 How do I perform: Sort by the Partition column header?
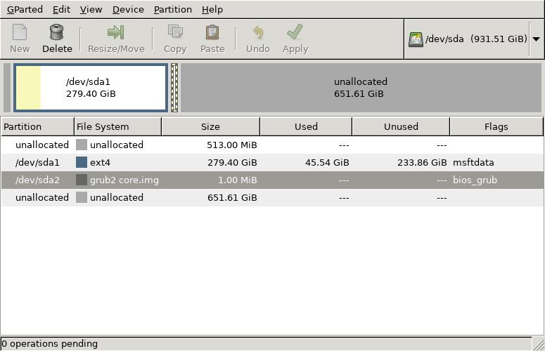point(37,126)
